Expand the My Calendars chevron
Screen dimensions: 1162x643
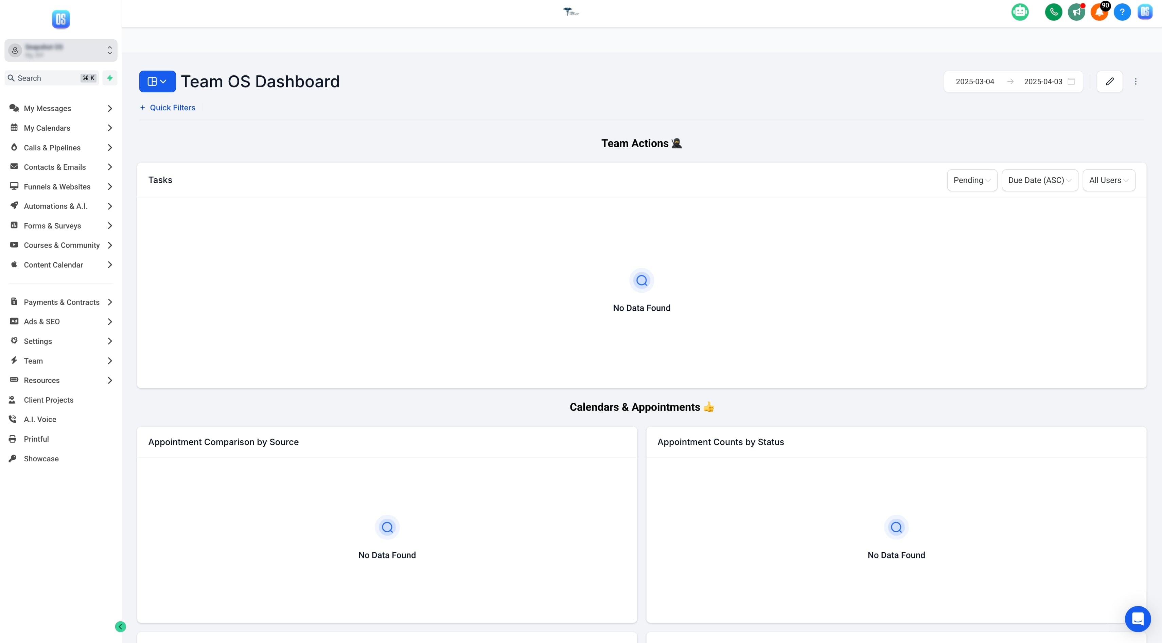point(110,128)
